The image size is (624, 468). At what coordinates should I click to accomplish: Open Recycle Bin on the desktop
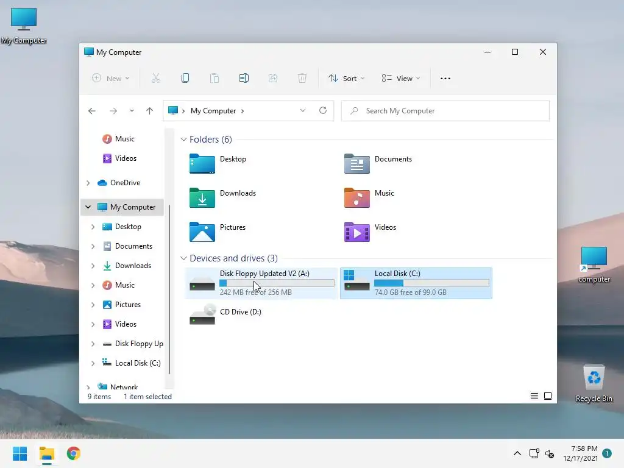(594, 384)
